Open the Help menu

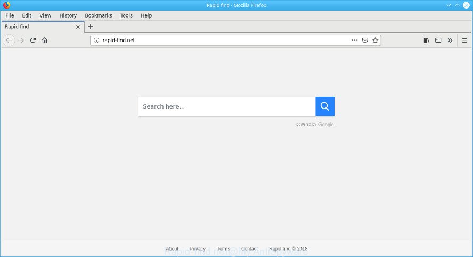tap(146, 15)
